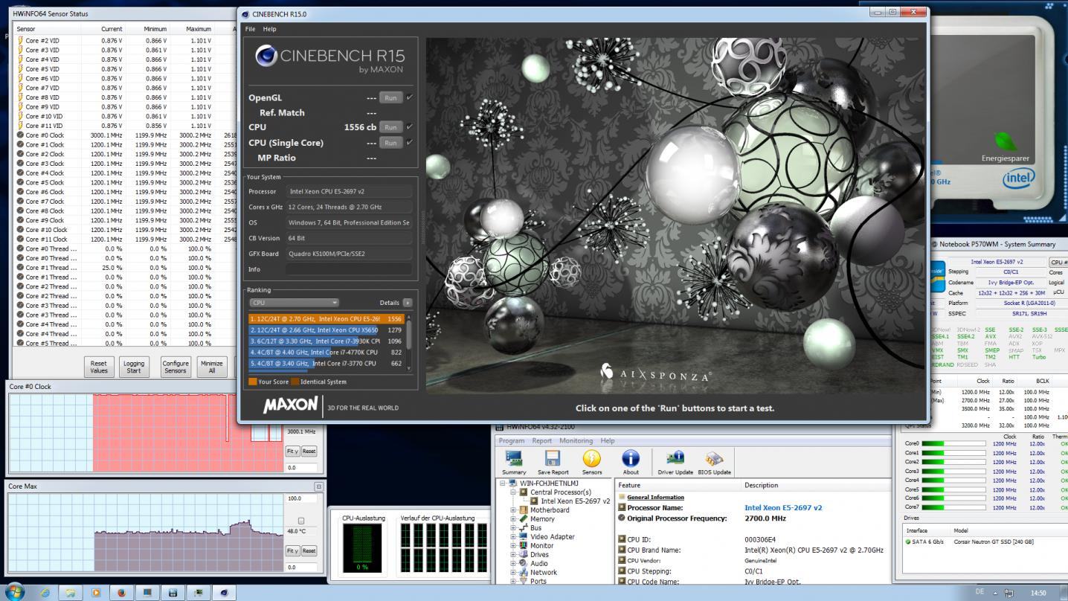This screenshot has height=601, width=1068.
Task: Click the Core #5 Clock sensor row
Action: click(x=125, y=182)
